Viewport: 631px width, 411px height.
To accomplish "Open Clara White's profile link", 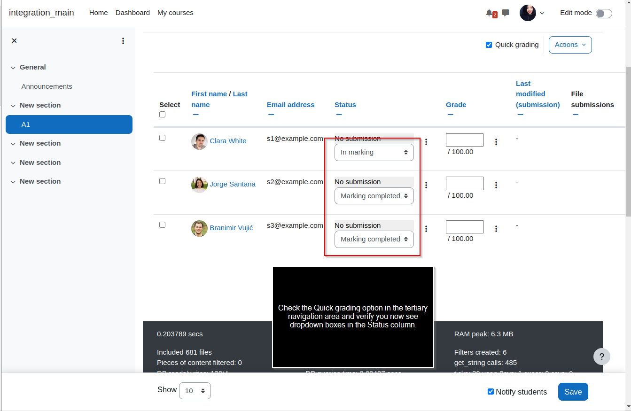I will coord(228,141).
